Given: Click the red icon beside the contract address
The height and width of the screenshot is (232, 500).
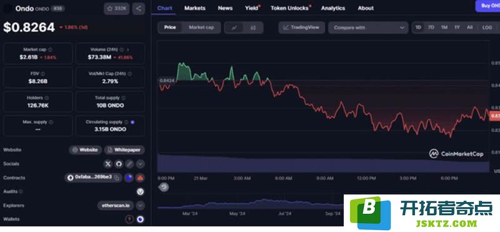Looking at the screenshot, I should [x=140, y=178].
